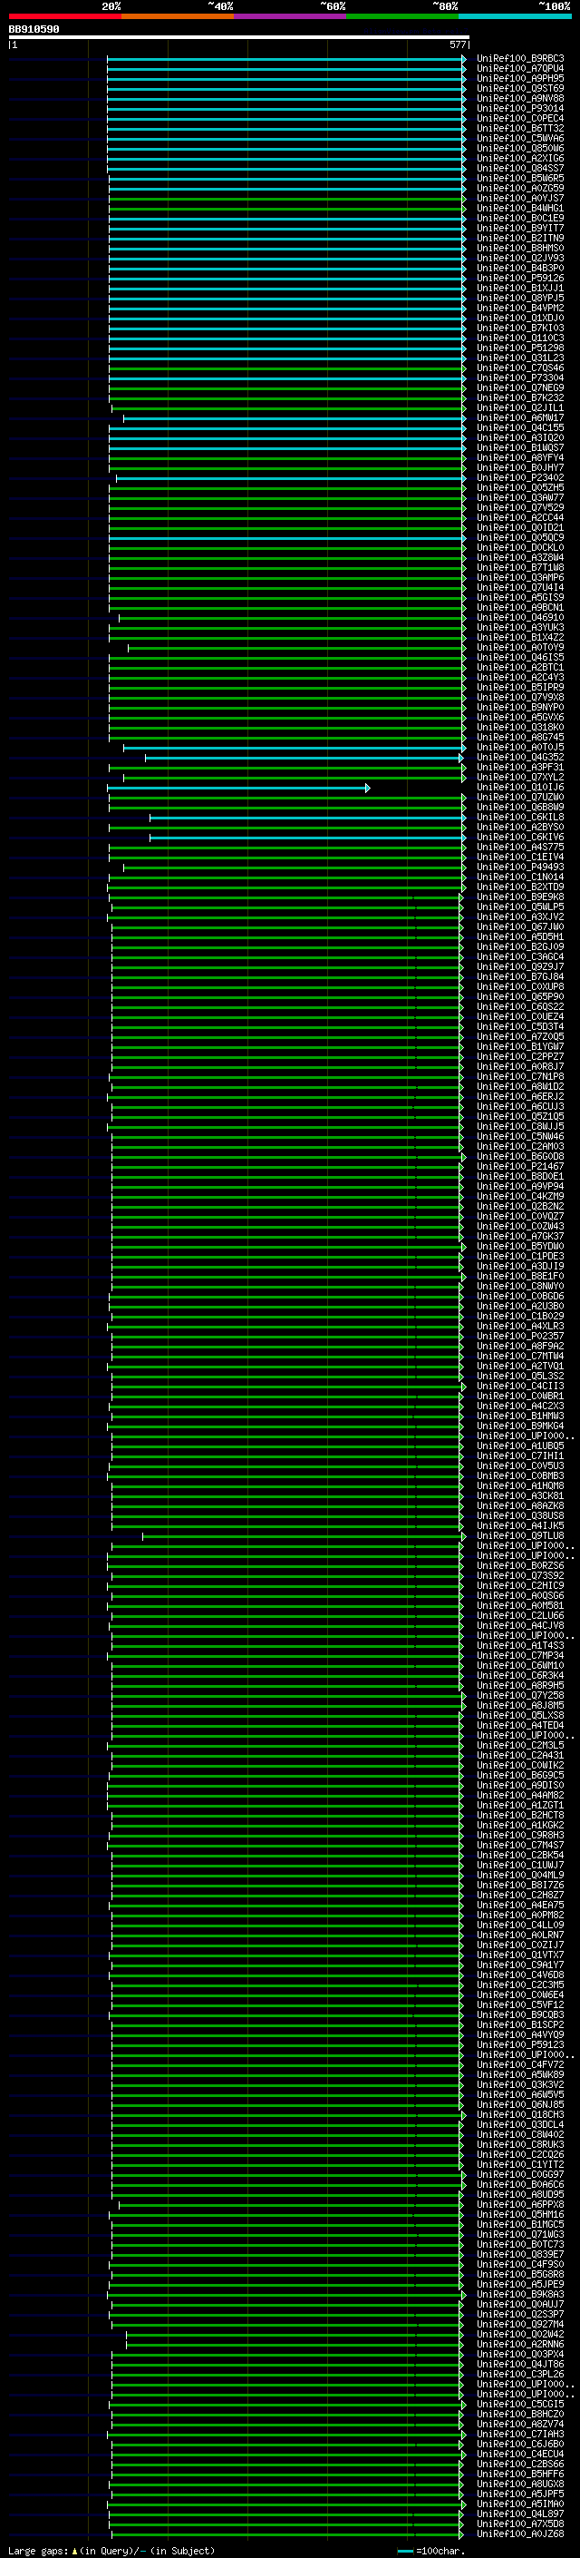Viewport: 580px width, 2558px height.
Task: Select label UniRef100_Q4JT86
Action: 520,2365
